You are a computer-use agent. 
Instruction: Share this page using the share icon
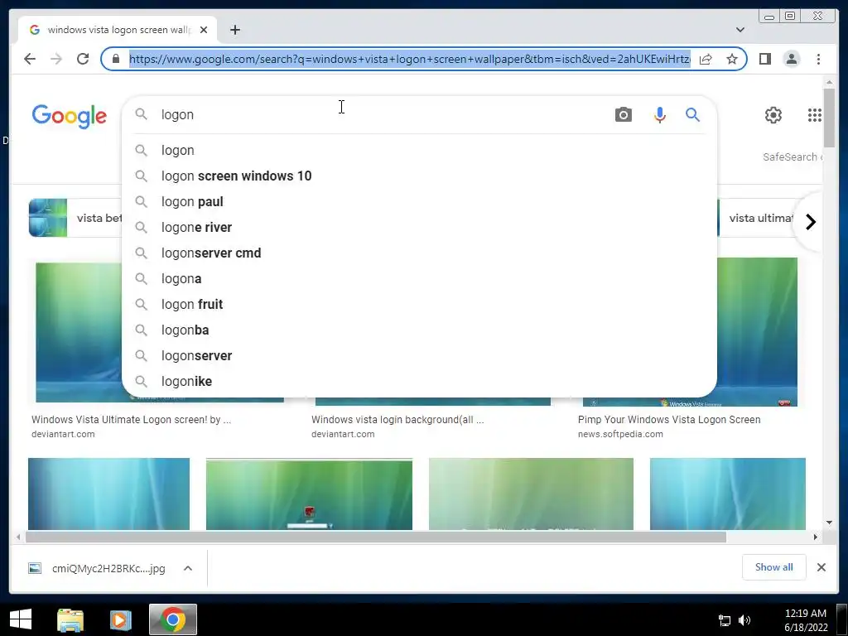(x=706, y=59)
